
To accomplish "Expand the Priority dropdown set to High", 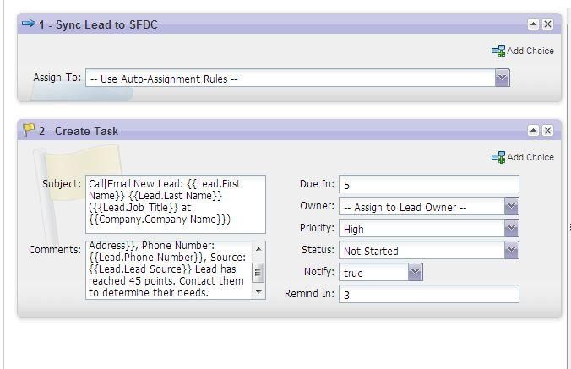I will point(511,229).
